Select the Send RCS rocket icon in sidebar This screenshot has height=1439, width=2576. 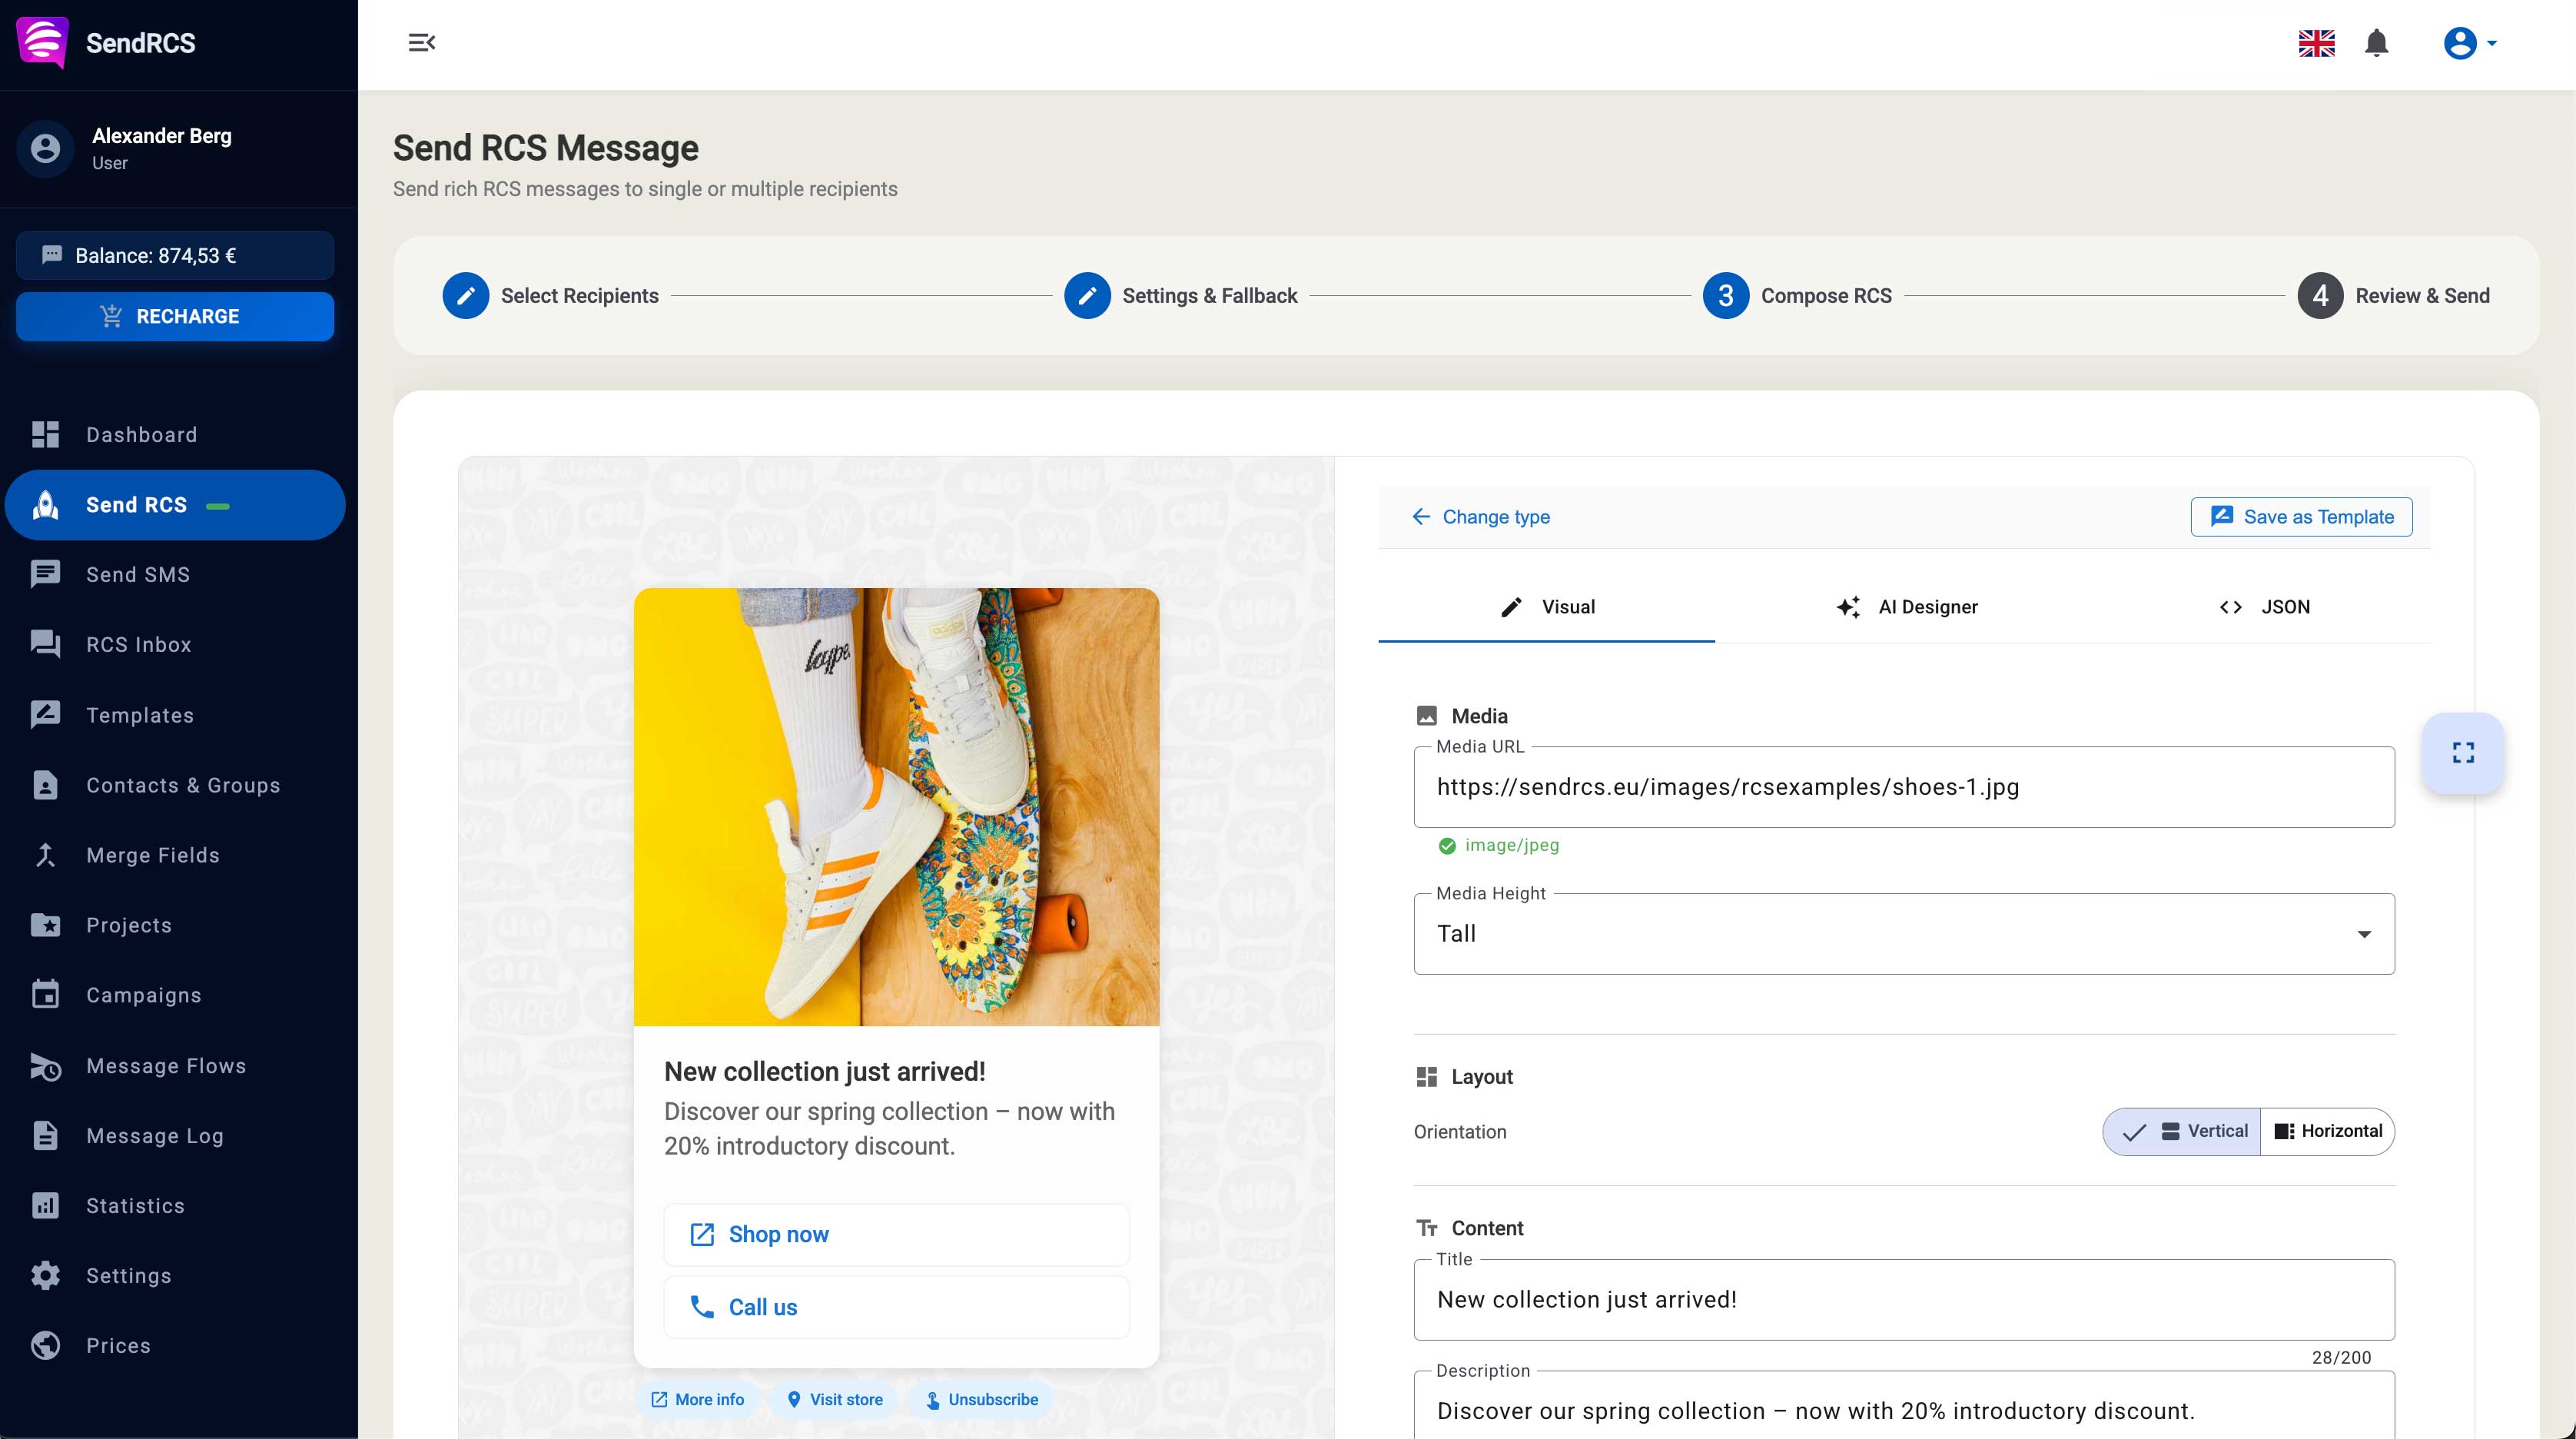tap(44, 505)
